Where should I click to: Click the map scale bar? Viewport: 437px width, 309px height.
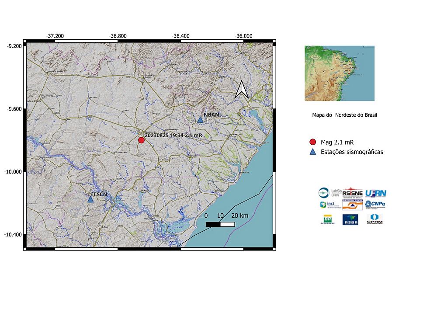[220, 224]
